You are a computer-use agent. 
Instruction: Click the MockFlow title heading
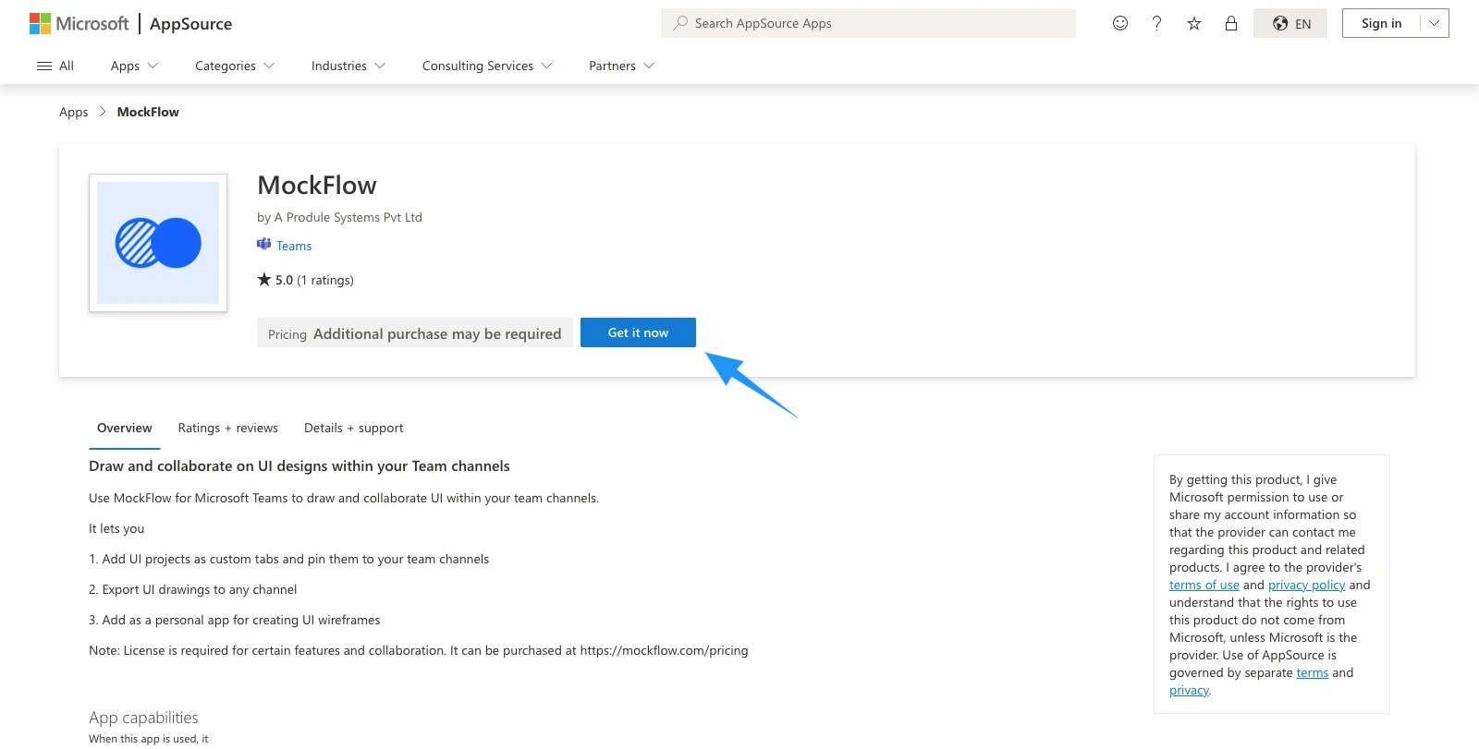(317, 185)
